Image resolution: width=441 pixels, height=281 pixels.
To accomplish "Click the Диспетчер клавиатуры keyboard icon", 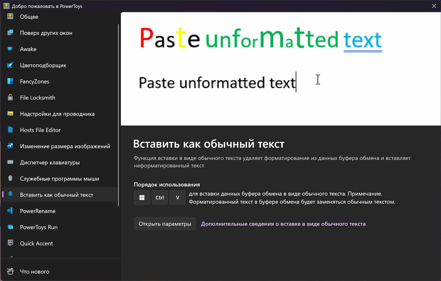I will [10, 162].
